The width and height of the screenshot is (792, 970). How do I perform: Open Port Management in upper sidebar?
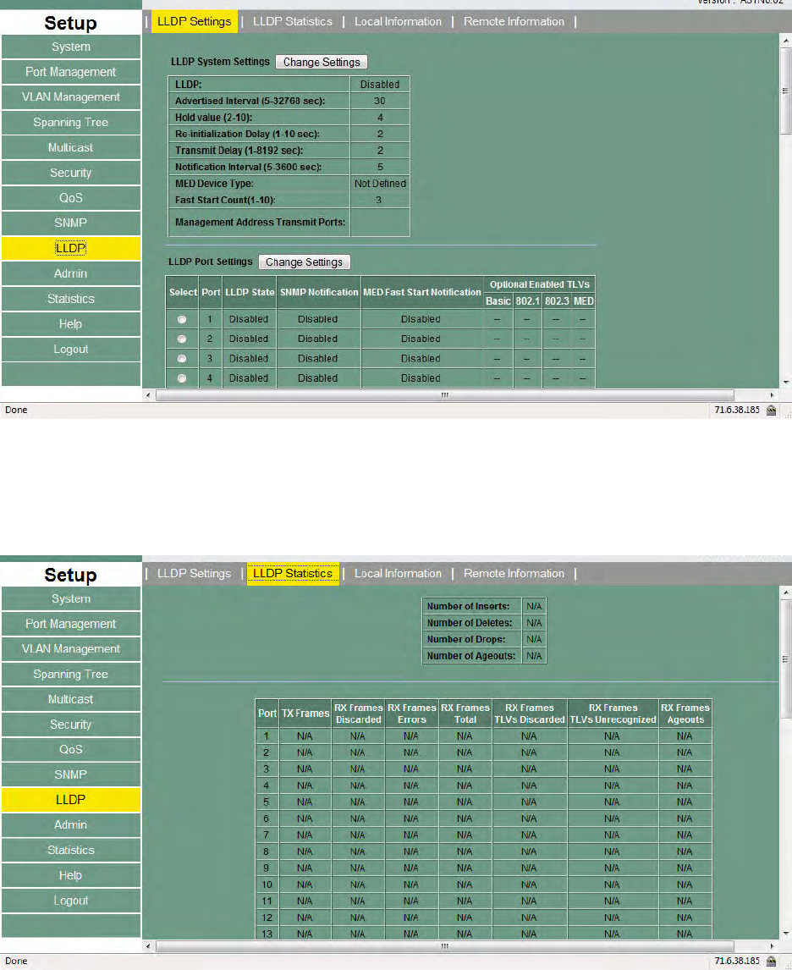click(71, 72)
